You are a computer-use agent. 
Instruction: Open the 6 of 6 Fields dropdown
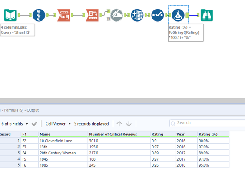(x=15, y=124)
